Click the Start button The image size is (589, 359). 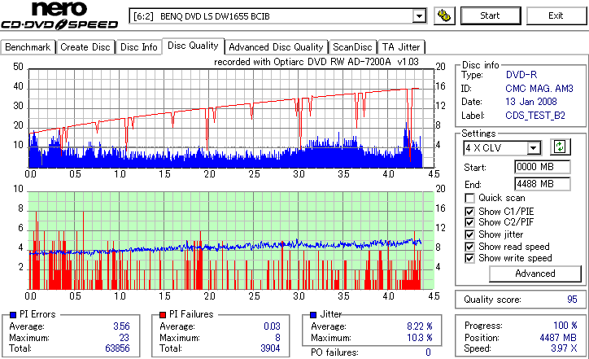tap(491, 15)
